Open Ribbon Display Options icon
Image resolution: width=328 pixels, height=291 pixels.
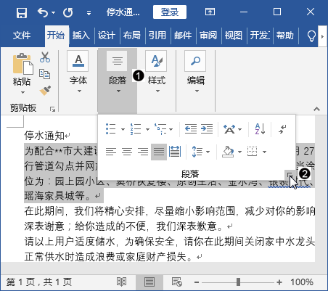[210, 12]
